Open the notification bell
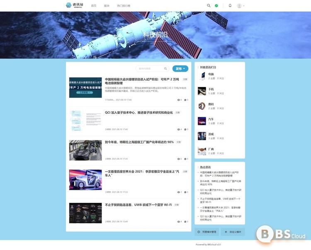 click(230, 5)
